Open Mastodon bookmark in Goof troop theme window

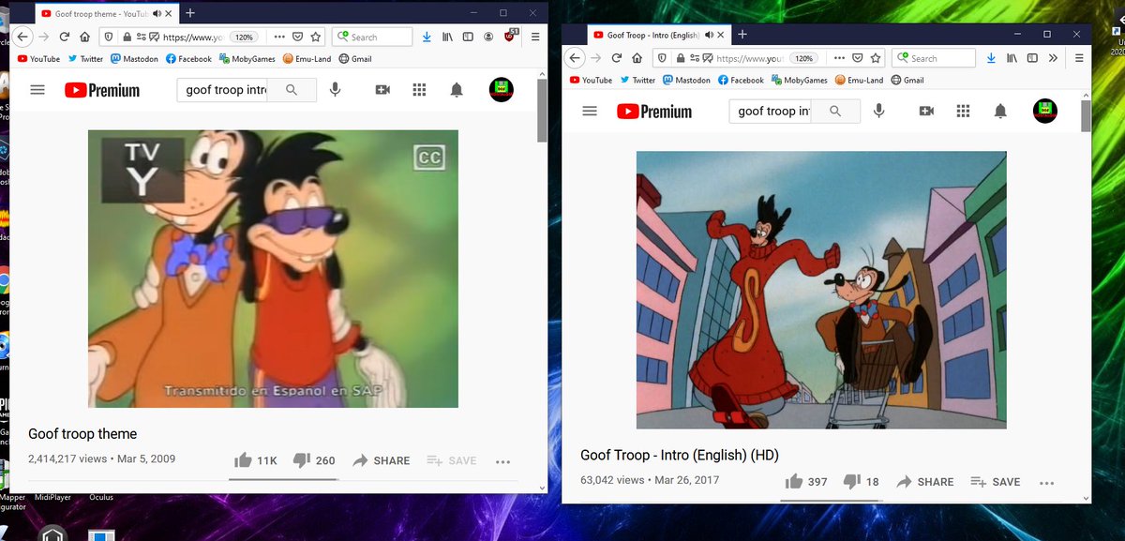(x=133, y=58)
